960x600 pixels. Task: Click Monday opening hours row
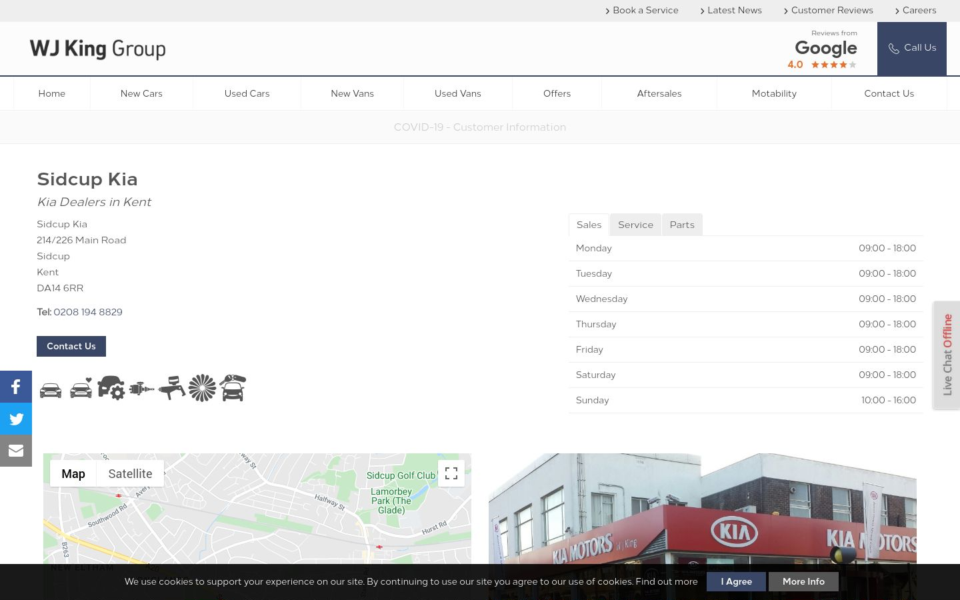coord(746,248)
